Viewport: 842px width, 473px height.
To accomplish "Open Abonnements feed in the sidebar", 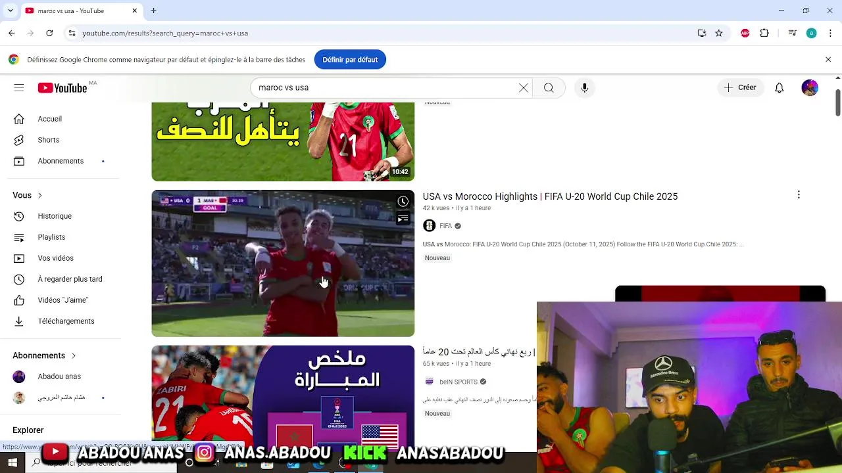I will (61, 161).
